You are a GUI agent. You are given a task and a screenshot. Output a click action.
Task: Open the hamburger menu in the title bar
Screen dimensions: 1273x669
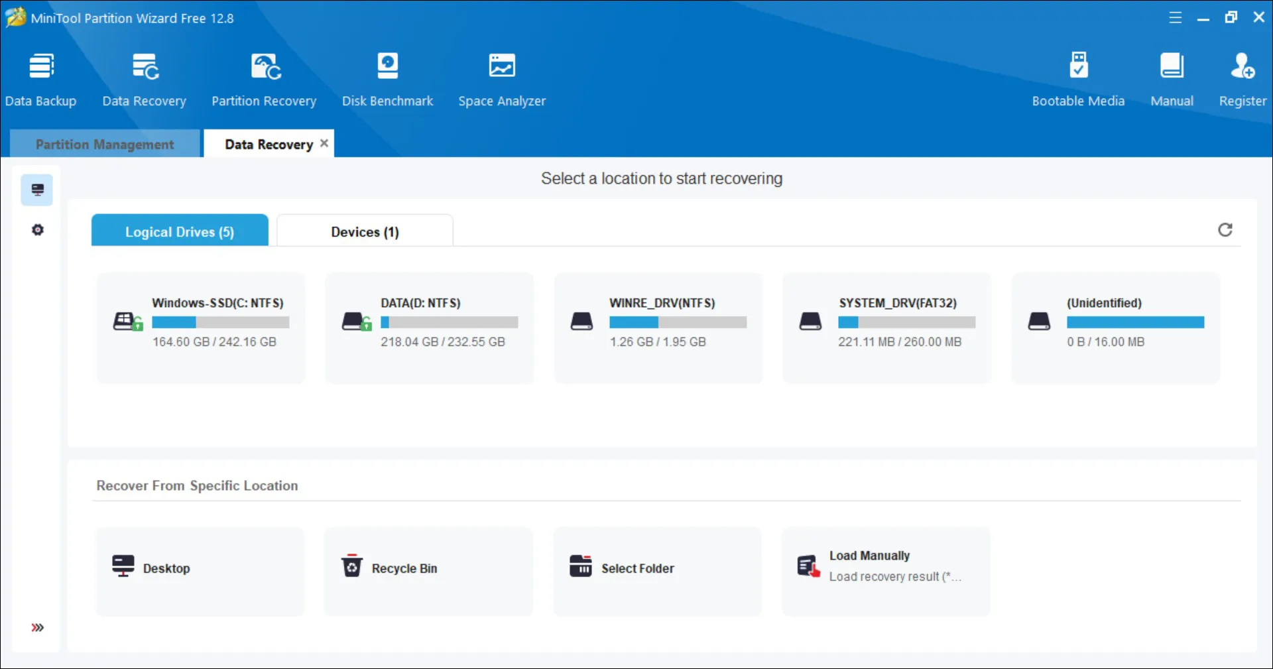1175,18
